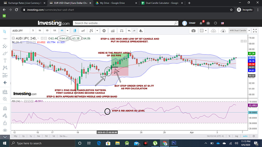Click the Compare scales icon

pyautogui.click(x=121, y=31)
